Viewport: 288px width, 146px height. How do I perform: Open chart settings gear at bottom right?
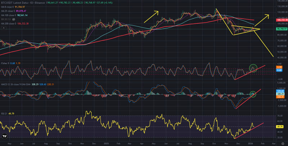282,143
